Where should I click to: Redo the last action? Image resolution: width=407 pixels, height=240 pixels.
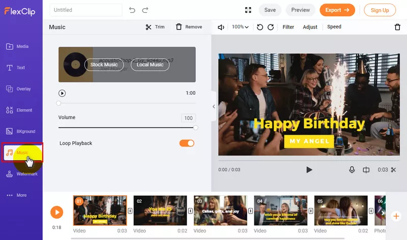tap(145, 10)
